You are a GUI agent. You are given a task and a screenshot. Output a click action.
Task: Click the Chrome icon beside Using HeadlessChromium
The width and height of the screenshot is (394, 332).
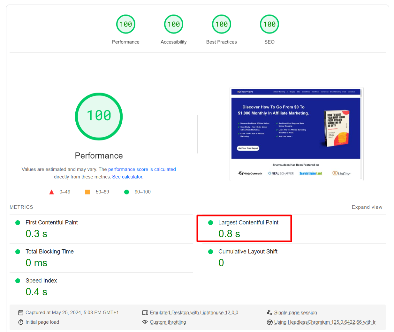coord(269,322)
